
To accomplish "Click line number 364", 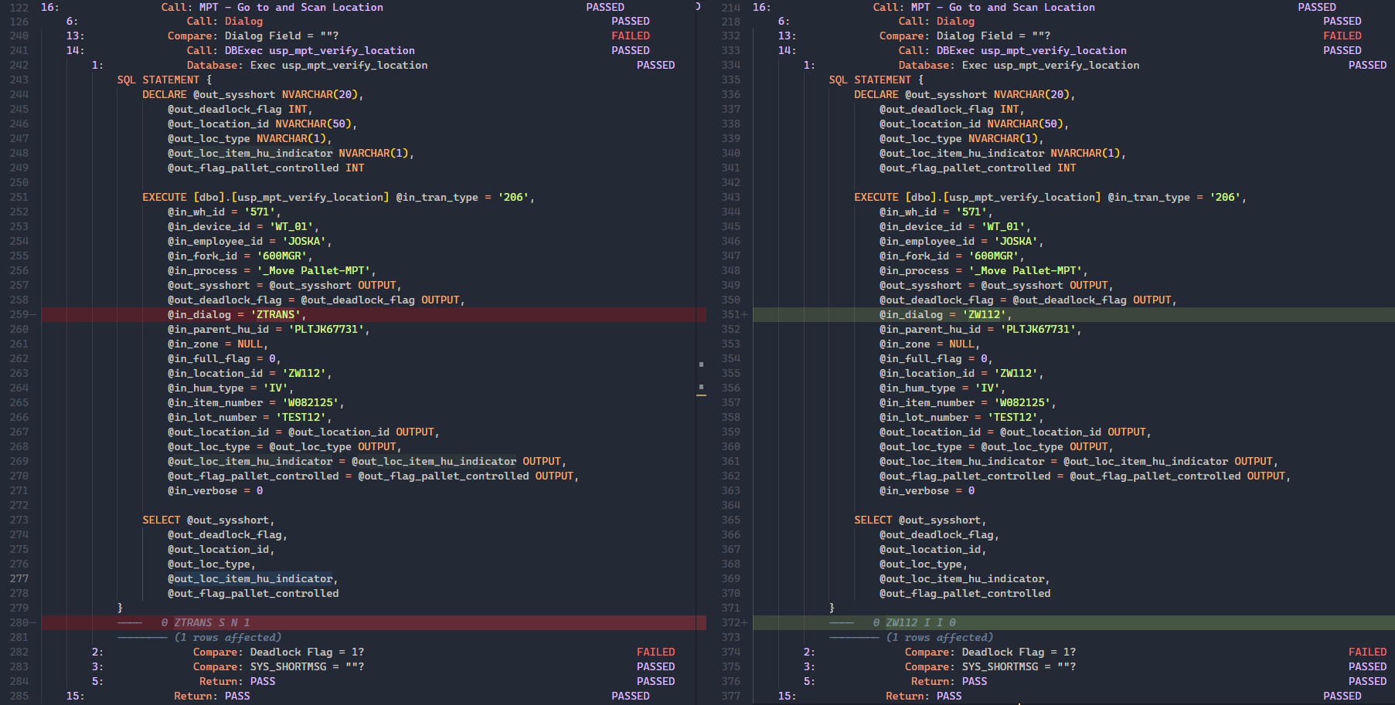I will 731,505.
